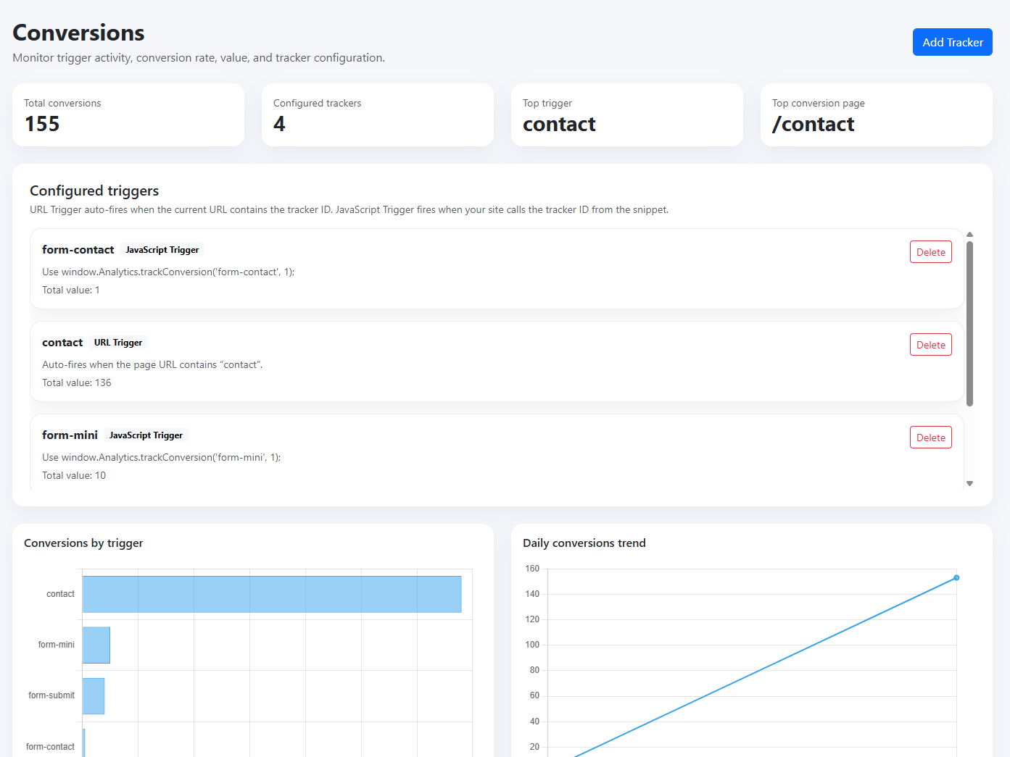The image size is (1010, 757).
Task: Click JavaScript Trigger badge on form-contact
Action: click(162, 250)
